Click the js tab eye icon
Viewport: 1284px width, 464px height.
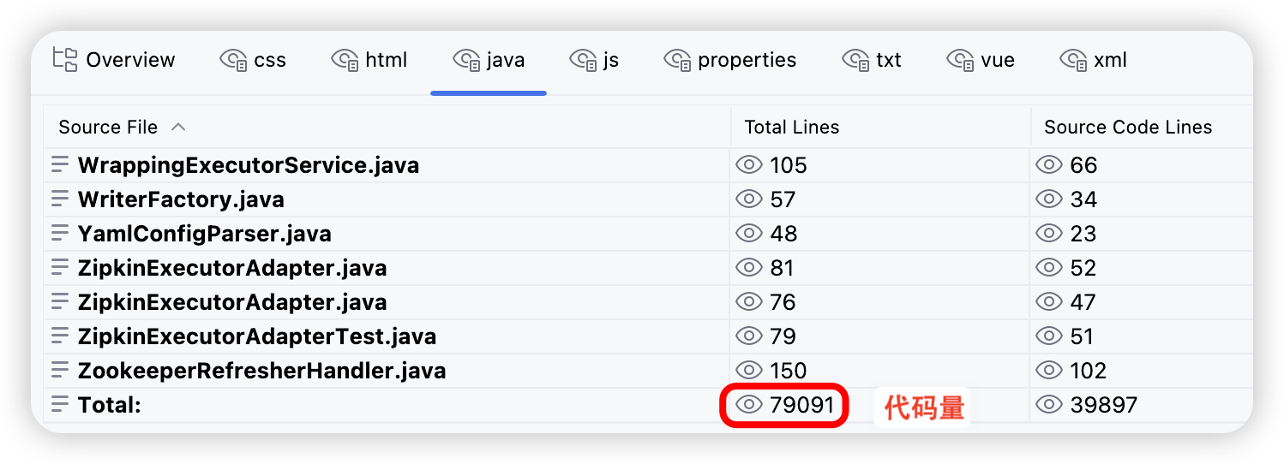point(582,60)
